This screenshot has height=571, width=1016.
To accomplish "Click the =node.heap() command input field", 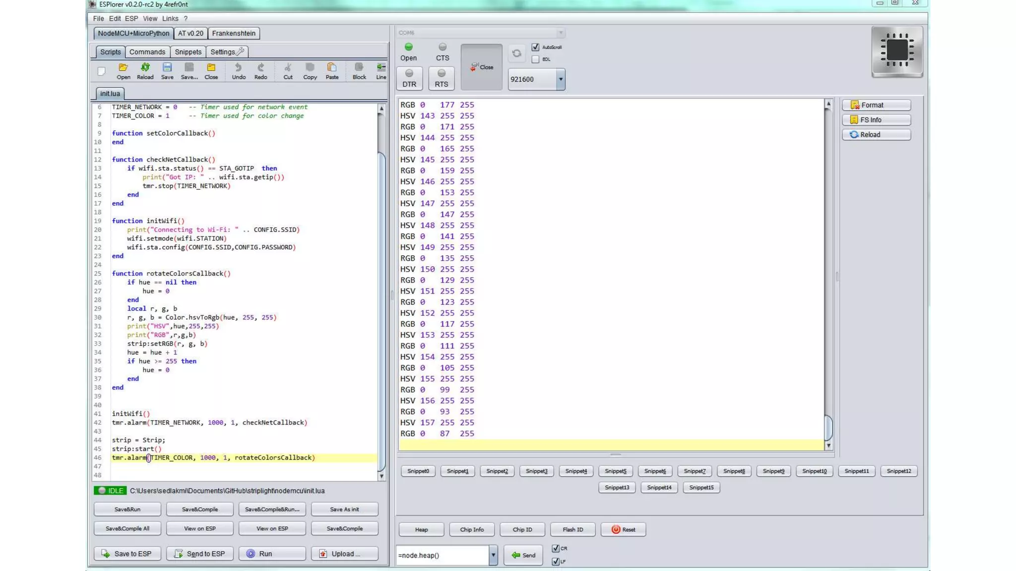I will (442, 555).
